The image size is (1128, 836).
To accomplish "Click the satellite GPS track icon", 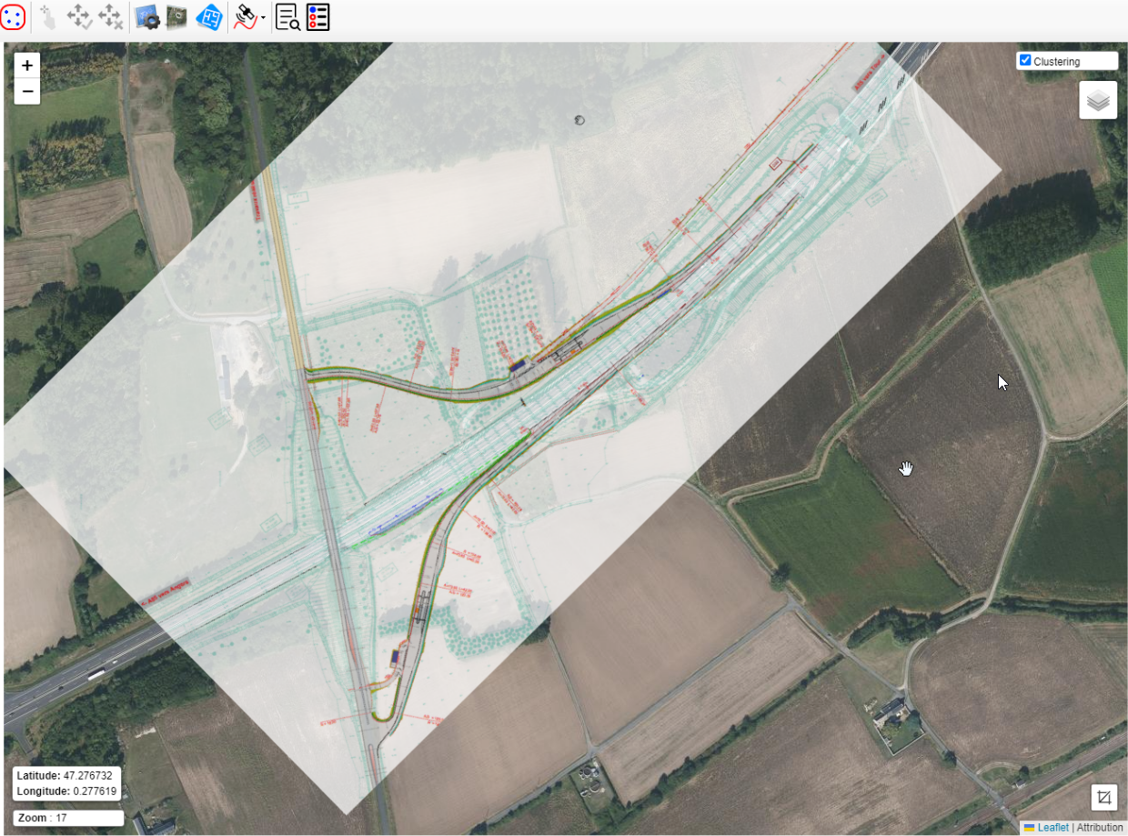I will 246,16.
